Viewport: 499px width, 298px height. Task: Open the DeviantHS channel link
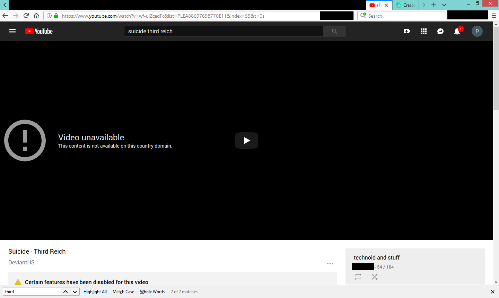21,262
